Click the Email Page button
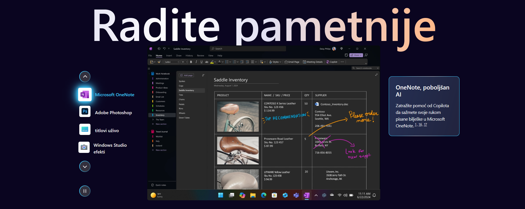The image size is (525, 209). (292, 62)
